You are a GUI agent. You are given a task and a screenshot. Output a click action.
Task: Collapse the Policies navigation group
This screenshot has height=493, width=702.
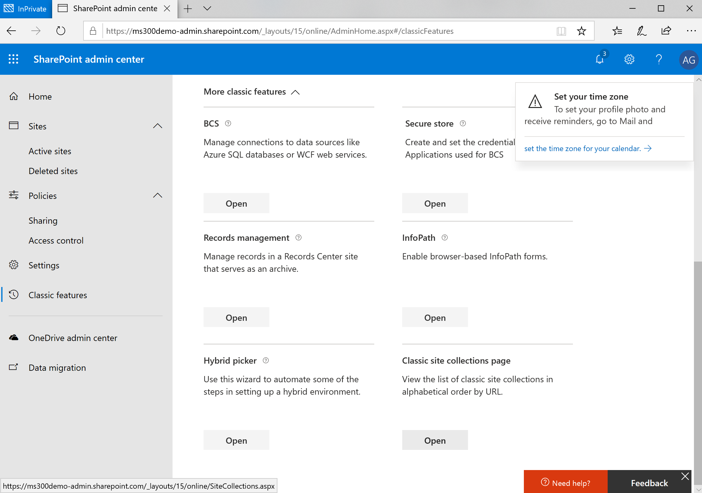[158, 195]
